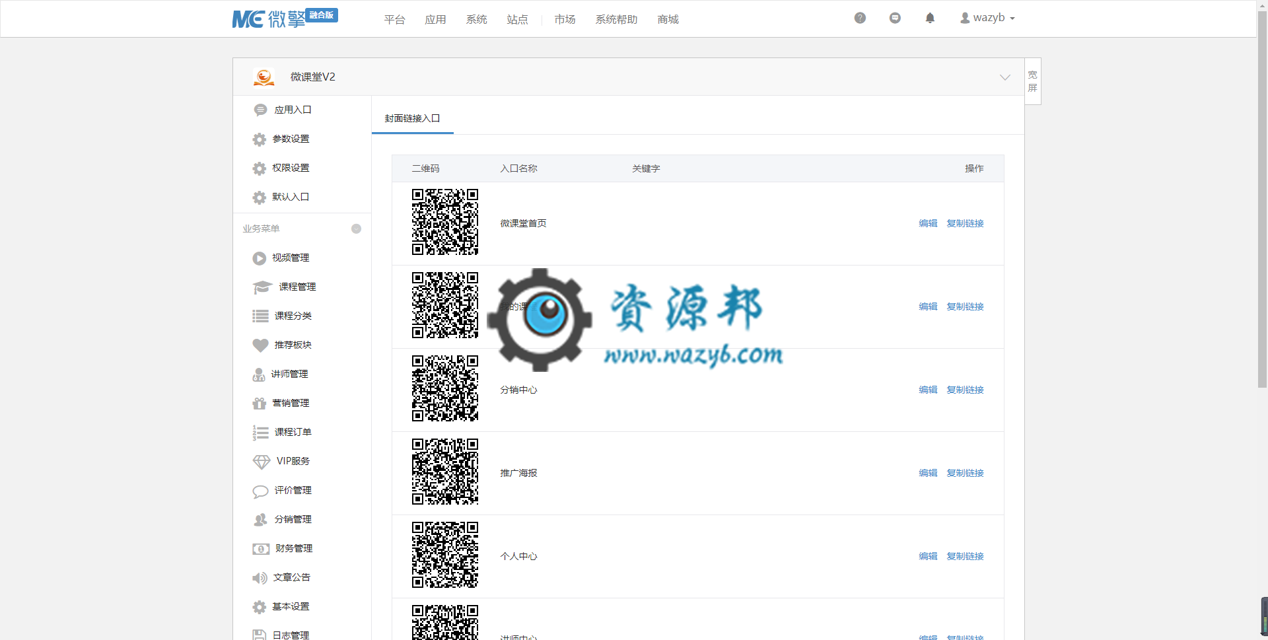Click the 微课堂V2 app icon
Image resolution: width=1268 pixels, height=640 pixels.
[264, 77]
